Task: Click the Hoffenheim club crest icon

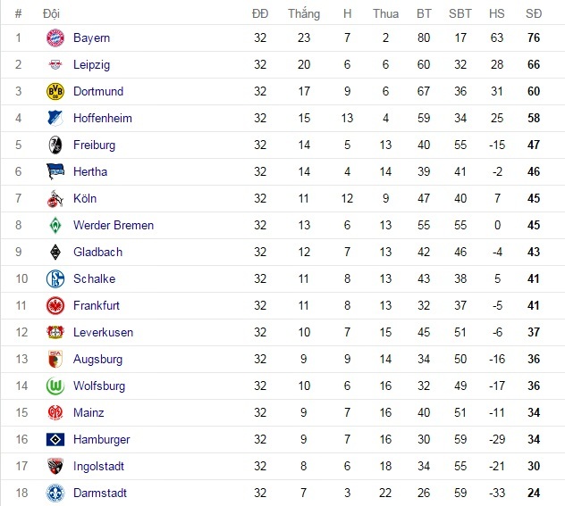Action: (x=55, y=119)
